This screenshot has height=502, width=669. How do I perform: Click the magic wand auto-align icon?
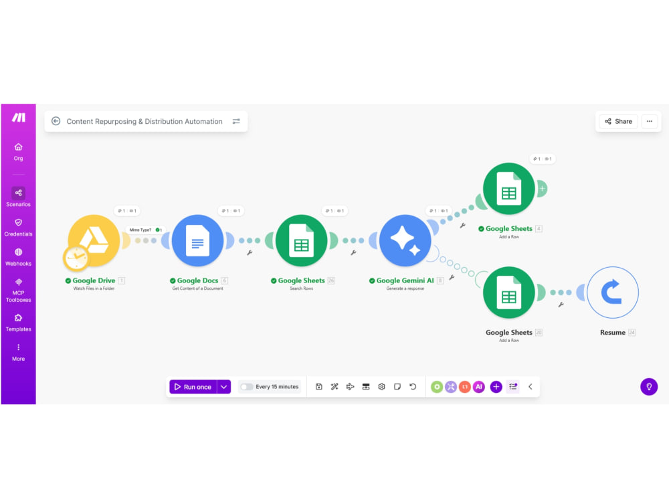point(334,387)
